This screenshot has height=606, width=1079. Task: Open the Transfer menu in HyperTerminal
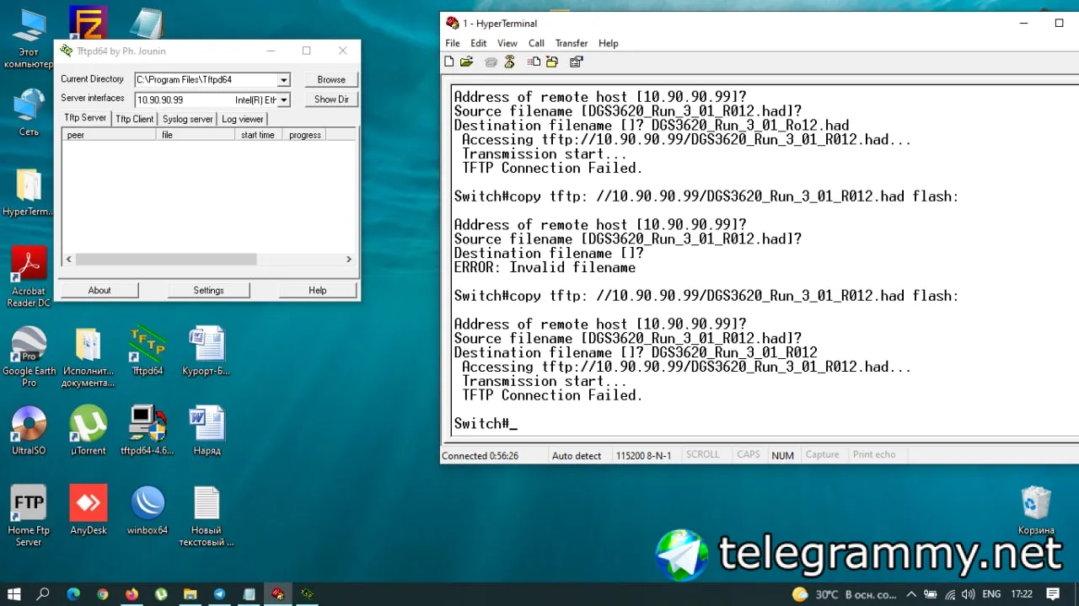coord(572,43)
